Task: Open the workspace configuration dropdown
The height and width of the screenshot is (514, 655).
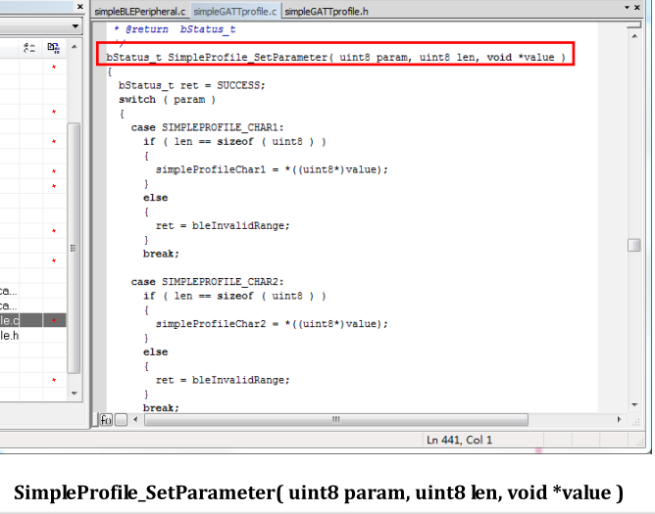Action: 76,26
